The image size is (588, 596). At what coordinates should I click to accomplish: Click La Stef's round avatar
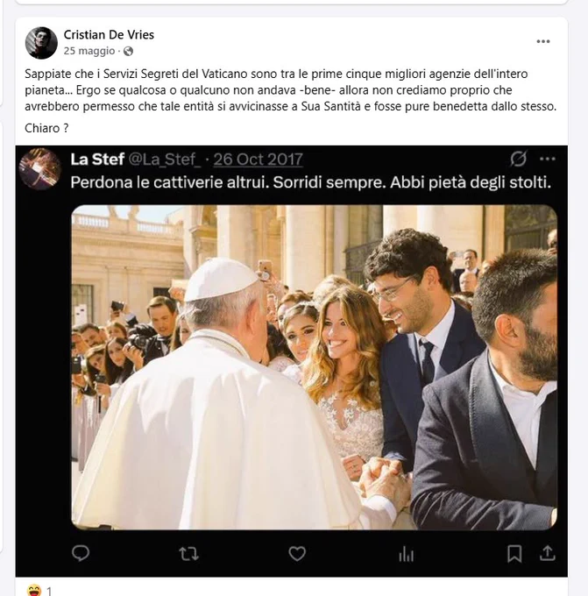click(40, 168)
